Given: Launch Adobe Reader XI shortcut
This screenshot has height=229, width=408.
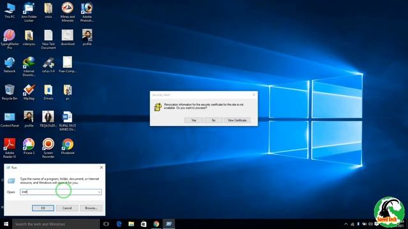Looking at the screenshot, I should 10,148.
